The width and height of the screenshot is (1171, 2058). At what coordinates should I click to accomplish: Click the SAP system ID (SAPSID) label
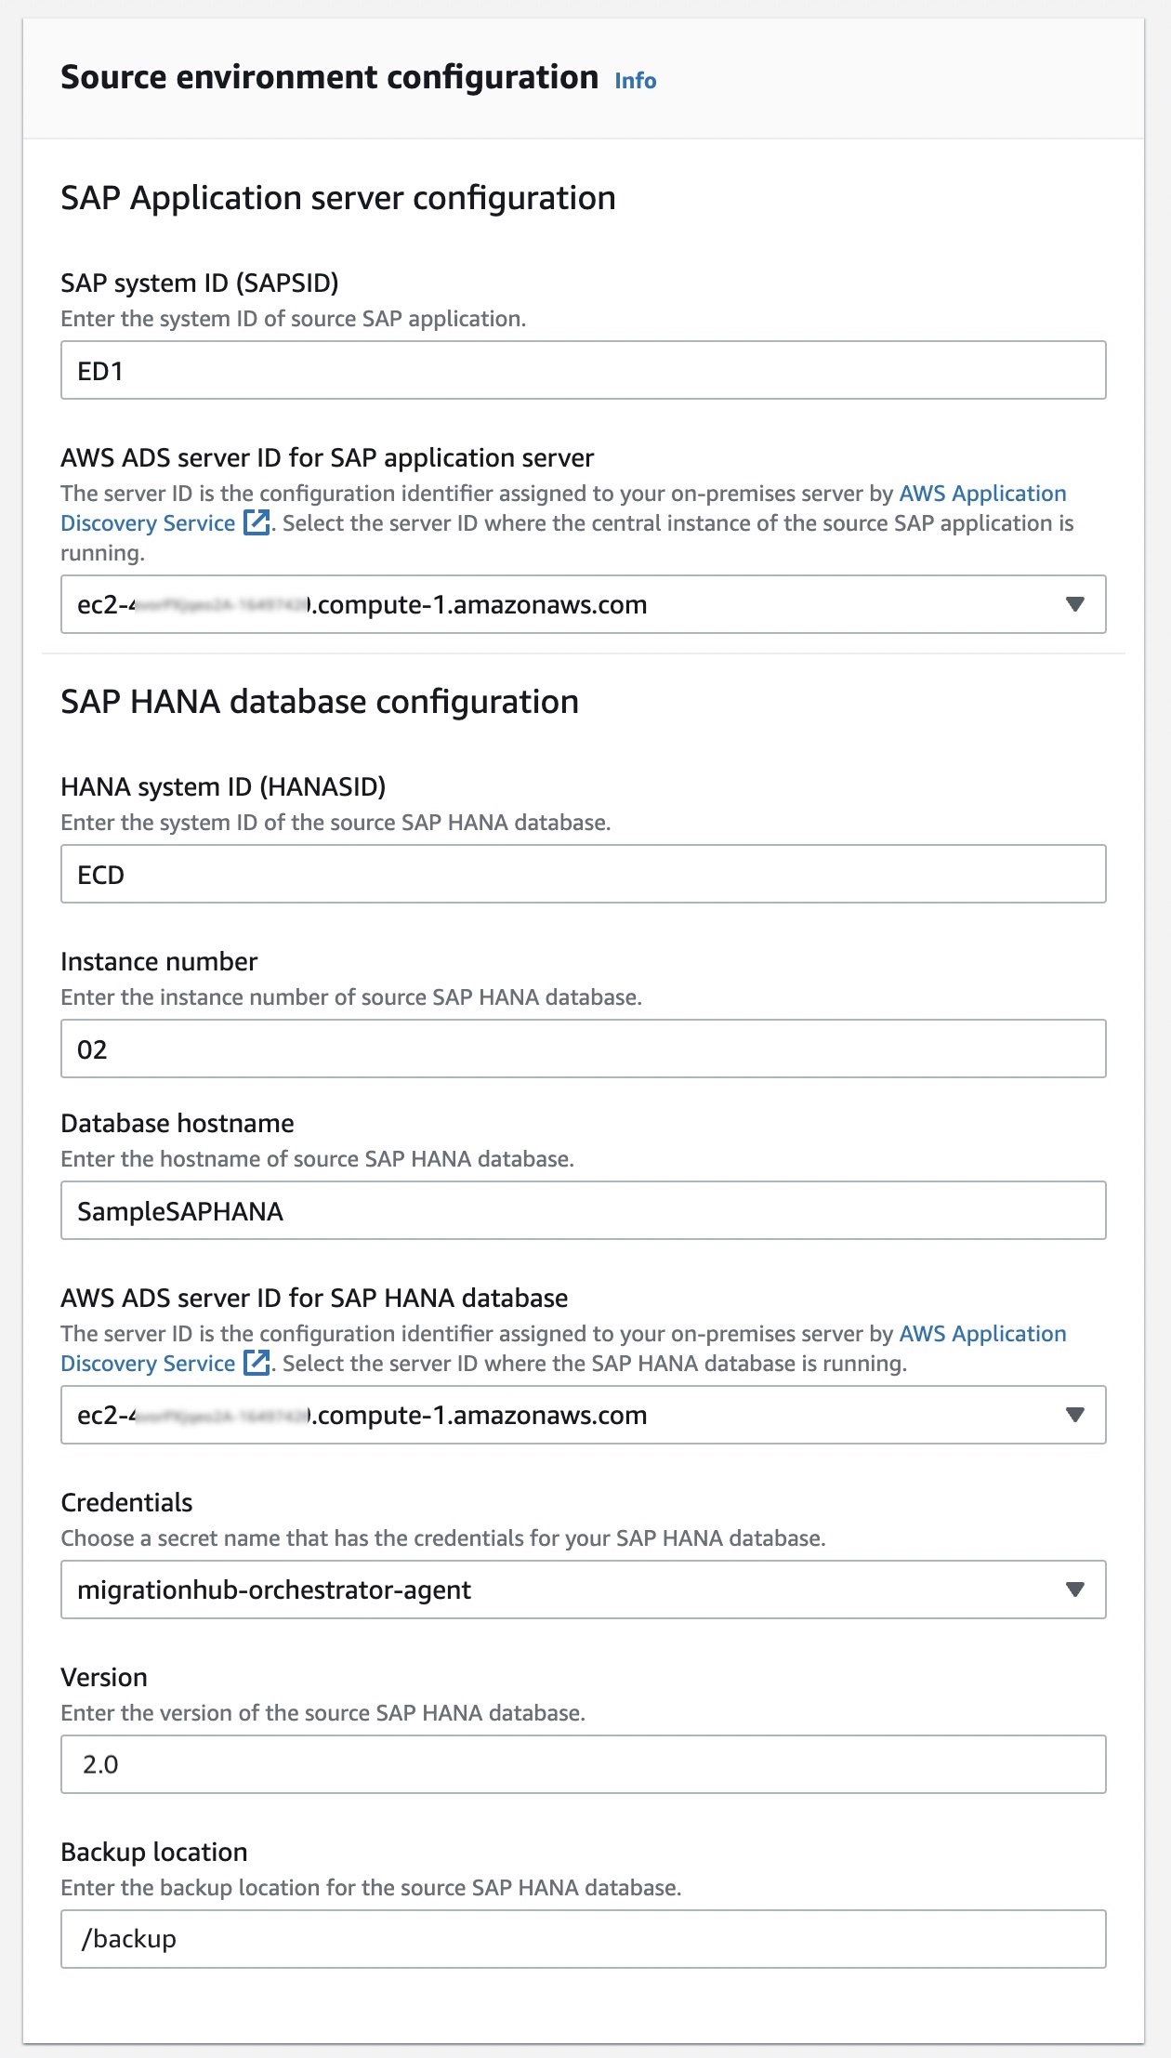[200, 283]
